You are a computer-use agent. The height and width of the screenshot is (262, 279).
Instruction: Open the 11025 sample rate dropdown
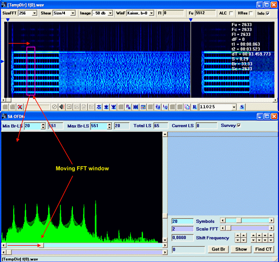tap(234, 107)
